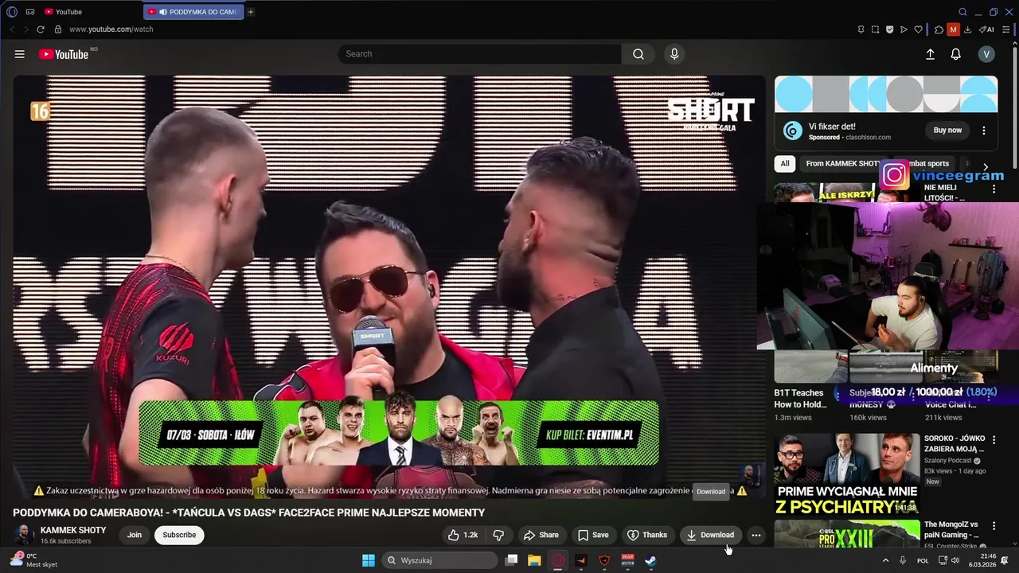Open the tab search magnifier icon
Image resolution: width=1019 pixels, height=573 pixels.
click(x=962, y=12)
